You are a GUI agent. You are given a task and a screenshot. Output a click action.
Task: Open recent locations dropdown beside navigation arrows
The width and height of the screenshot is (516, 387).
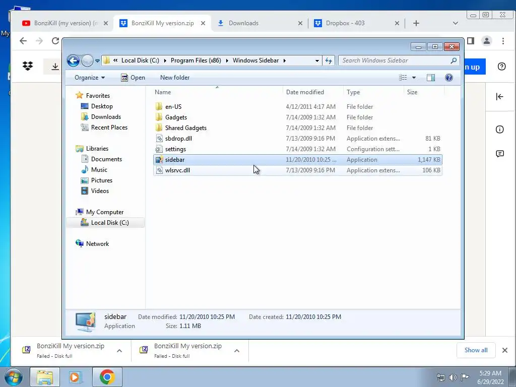(97, 61)
